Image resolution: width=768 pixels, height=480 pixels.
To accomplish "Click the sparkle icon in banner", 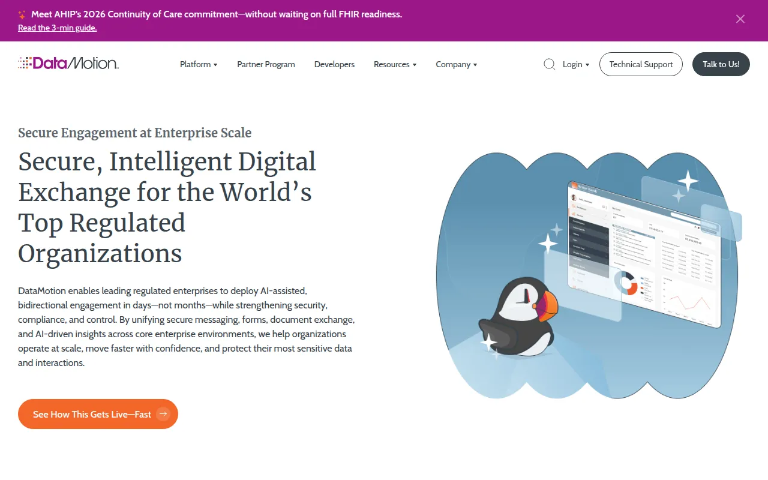I will pos(22,14).
